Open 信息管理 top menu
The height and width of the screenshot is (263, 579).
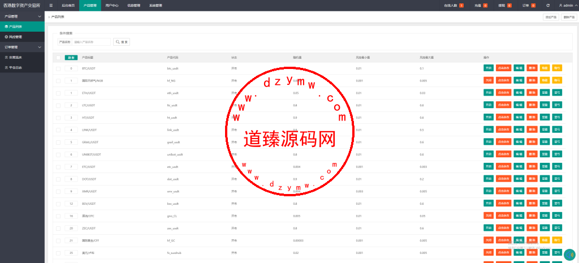(x=133, y=6)
